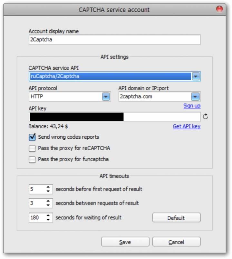Decrease seconds before first request value
The width and height of the screenshot is (232, 259).
pyautogui.click(x=48, y=191)
